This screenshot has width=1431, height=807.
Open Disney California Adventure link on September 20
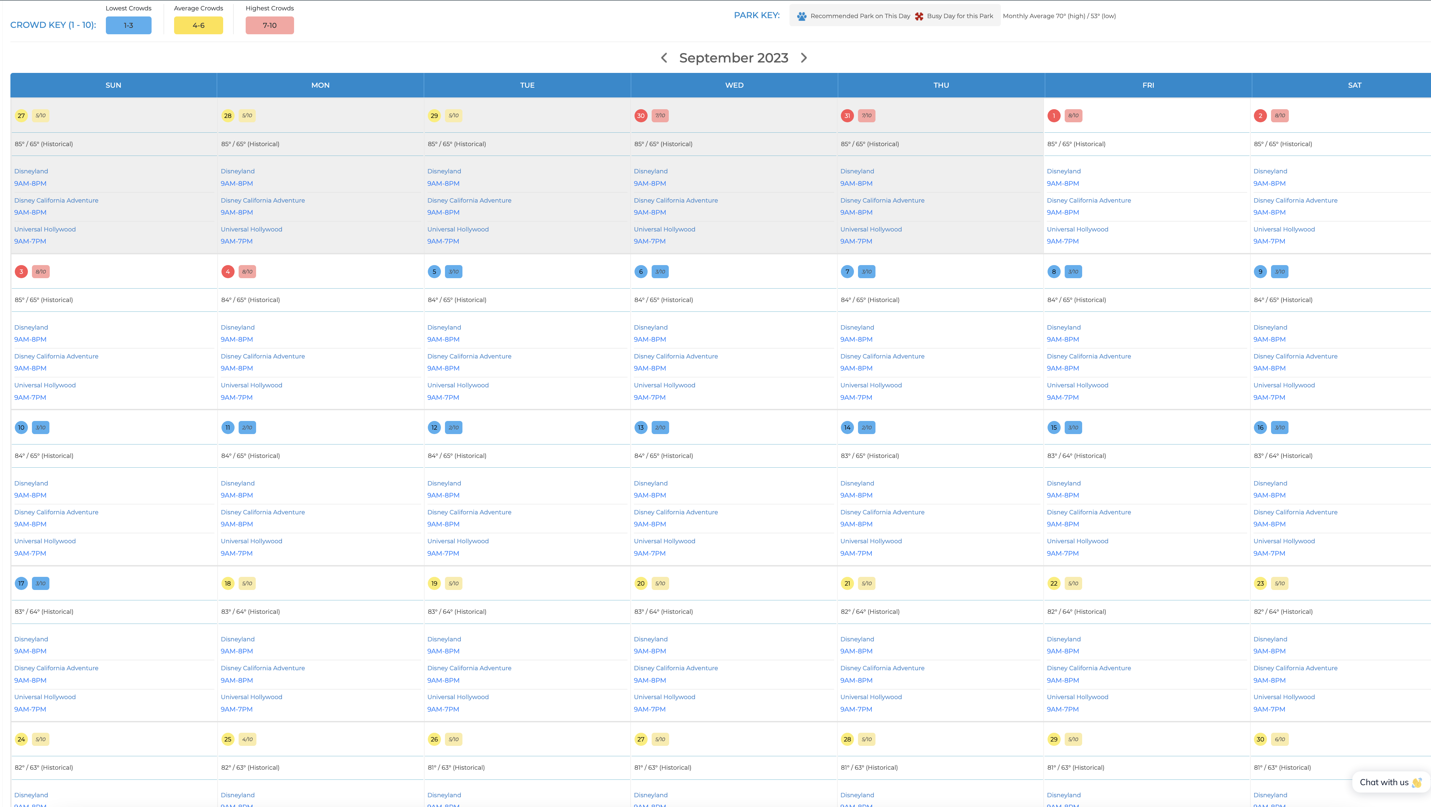676,668
